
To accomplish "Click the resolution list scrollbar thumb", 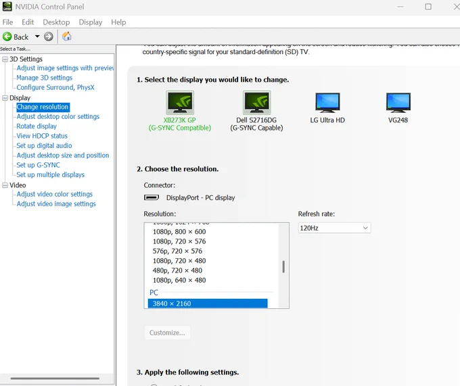I will [x=283, y=267].
